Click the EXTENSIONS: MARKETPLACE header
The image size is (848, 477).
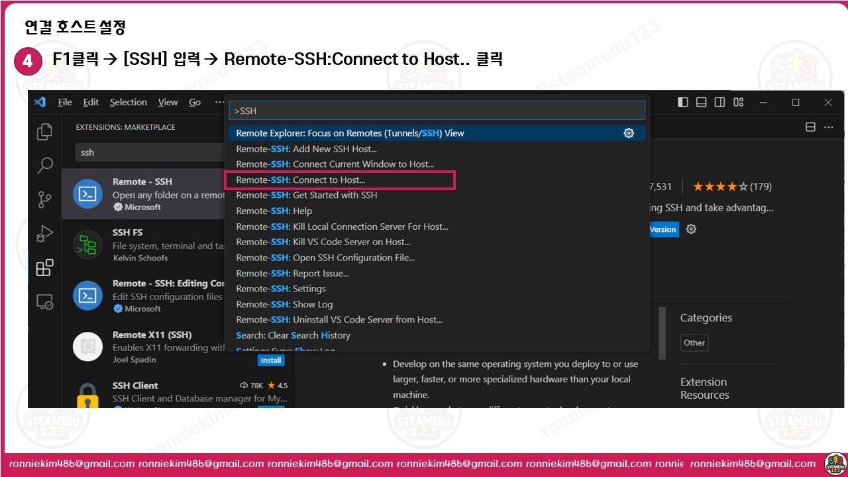coord(125,127)
